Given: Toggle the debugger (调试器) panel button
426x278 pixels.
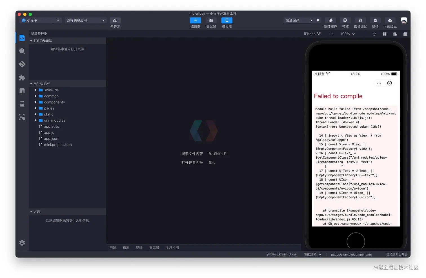Looking at the screenshot, I should (x=211, y=20).
